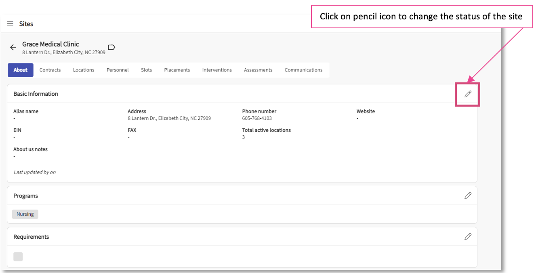Edit Requirements using the pencil icon

click(468, 237)
